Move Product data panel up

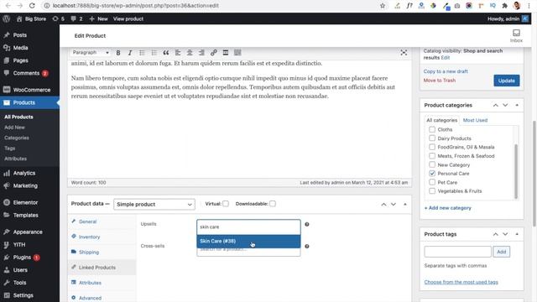coord(383,204)
